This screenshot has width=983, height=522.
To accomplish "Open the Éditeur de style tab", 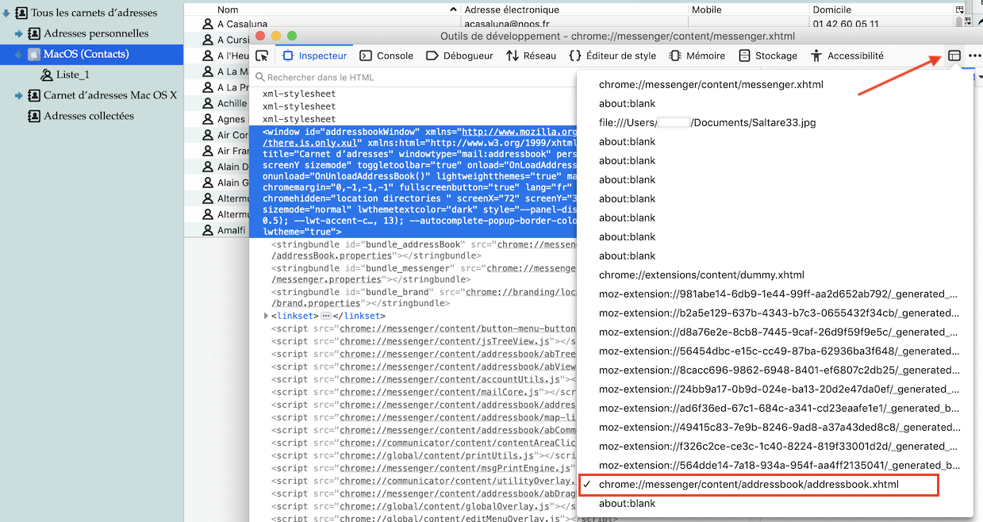I will coord(612,56).
